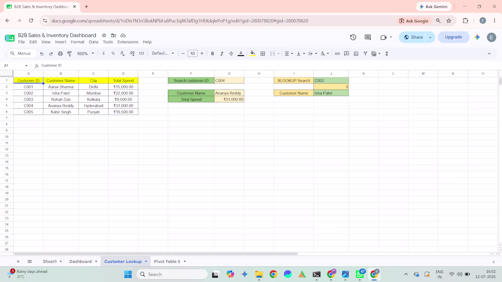
Task: Check the cloud document status icon
Action: pos(123,36)
